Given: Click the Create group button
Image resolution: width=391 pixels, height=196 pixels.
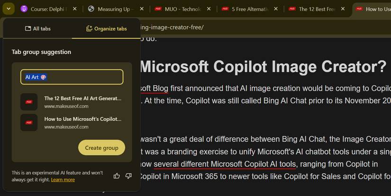Looking at the screenshot, I should pos(101,148).
